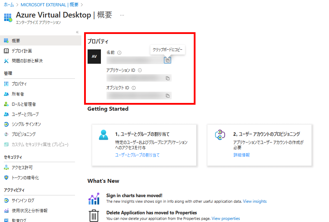Click the sign-in icon beside サインイン ログ
This screenshot has width=329, height=222.
coord(6,200)
